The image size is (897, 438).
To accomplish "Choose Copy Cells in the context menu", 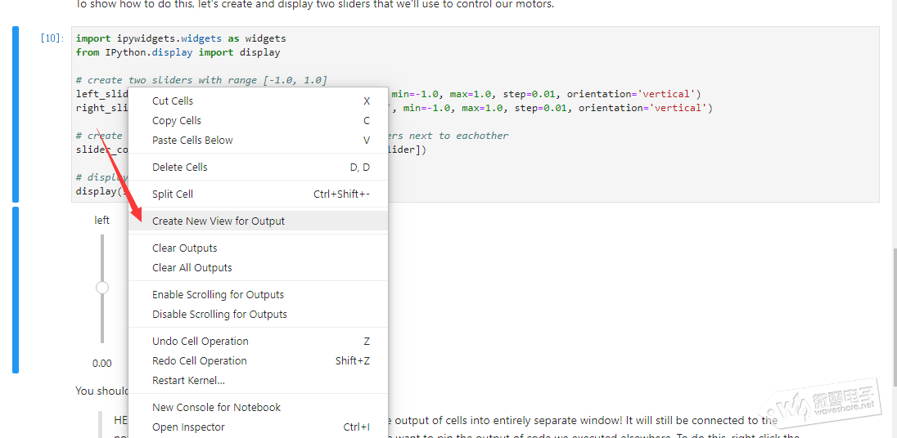I will click(x=177, y=120).
